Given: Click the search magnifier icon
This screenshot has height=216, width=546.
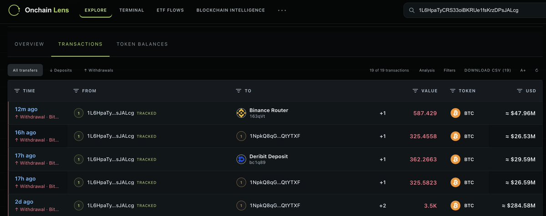Looking at the screenshot, I should coord(412,10).
